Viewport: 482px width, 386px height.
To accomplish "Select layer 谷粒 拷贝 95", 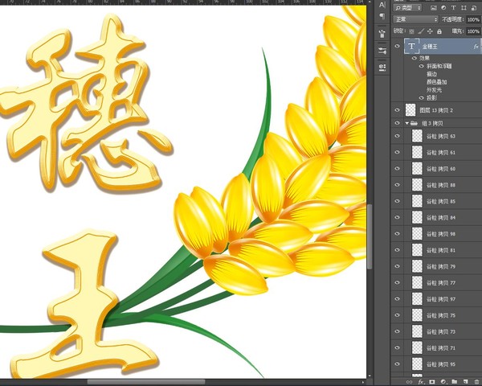I will point(436,364).
